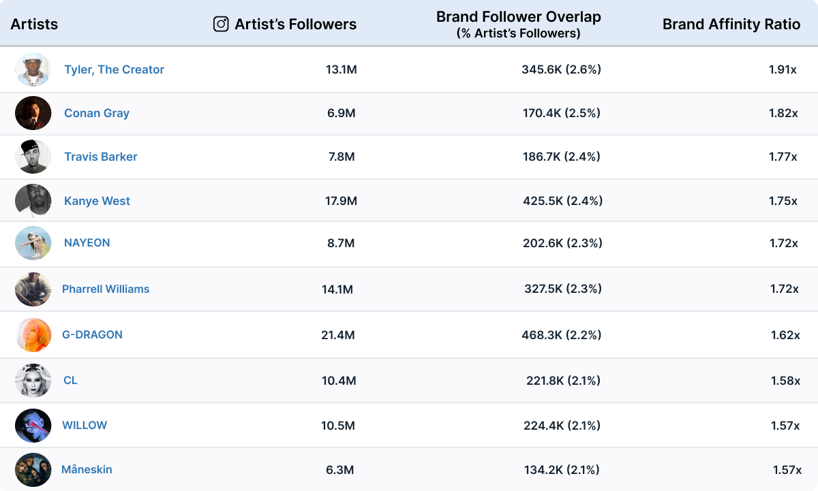Click Kanye West's profile photo
818x491 pixels.
click(33, 201)
